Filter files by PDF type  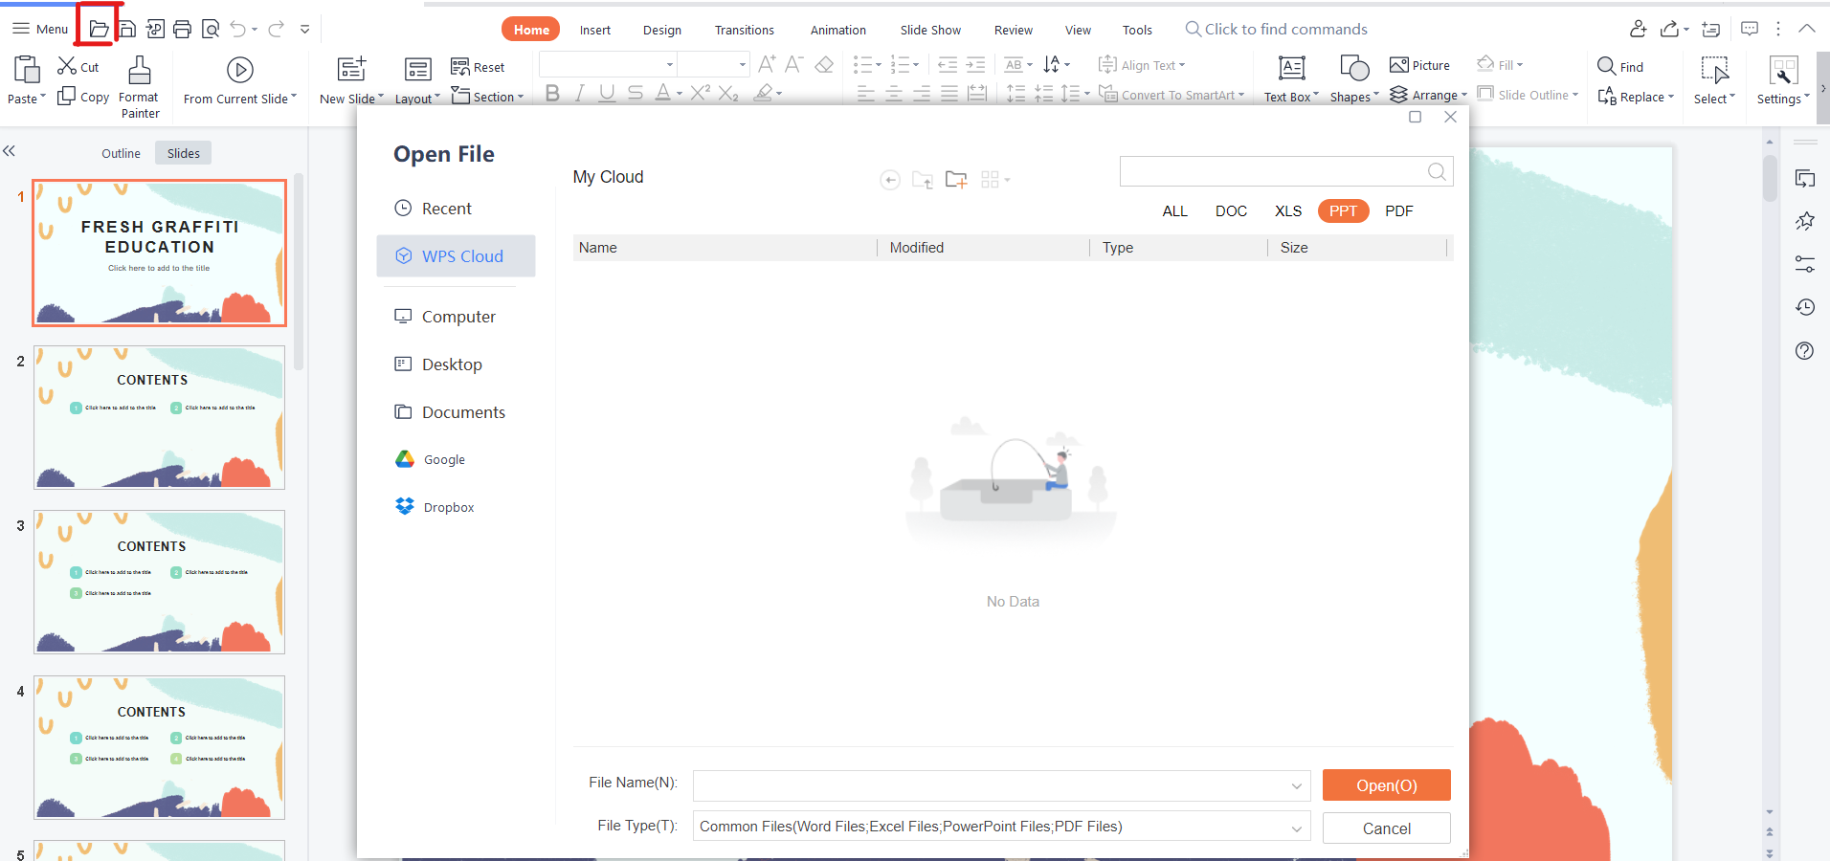[x=1398, y=210]
